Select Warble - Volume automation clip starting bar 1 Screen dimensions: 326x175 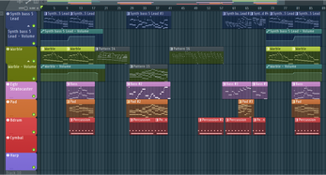(73, 73)
